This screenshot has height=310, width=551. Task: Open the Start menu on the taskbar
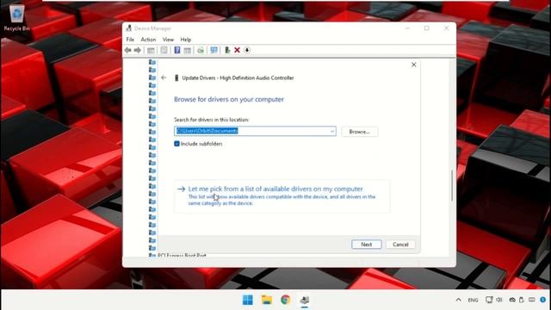(x=248, y=300)
